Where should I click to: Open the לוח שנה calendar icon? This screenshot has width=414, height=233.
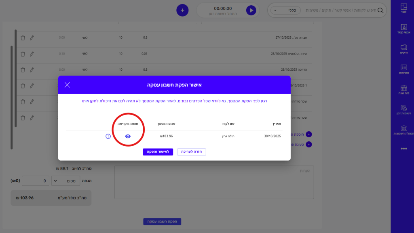(x=403, y=90)
